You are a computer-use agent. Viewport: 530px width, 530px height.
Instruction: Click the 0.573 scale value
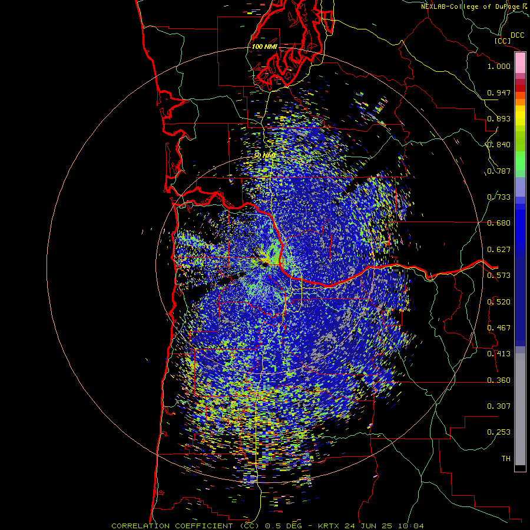[x=499, y=276]
